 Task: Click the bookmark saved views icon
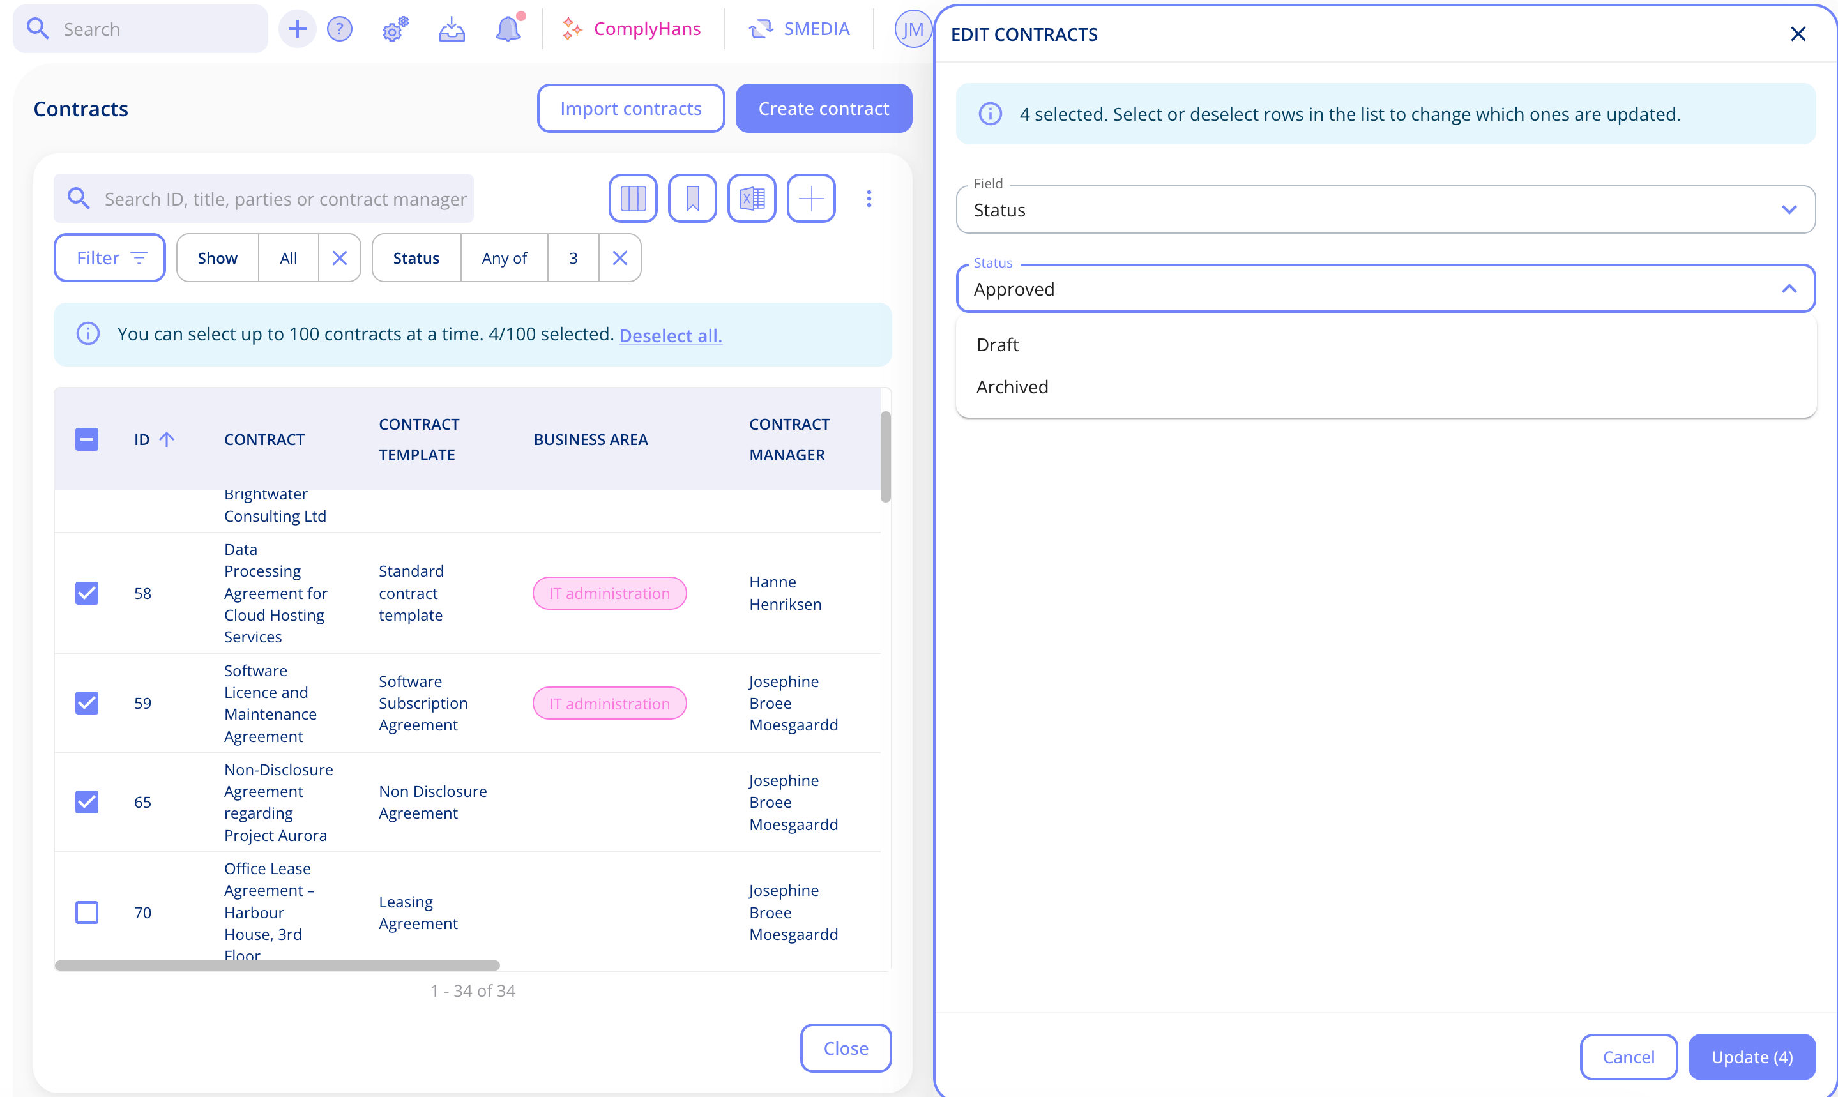(x=692, y=198)
